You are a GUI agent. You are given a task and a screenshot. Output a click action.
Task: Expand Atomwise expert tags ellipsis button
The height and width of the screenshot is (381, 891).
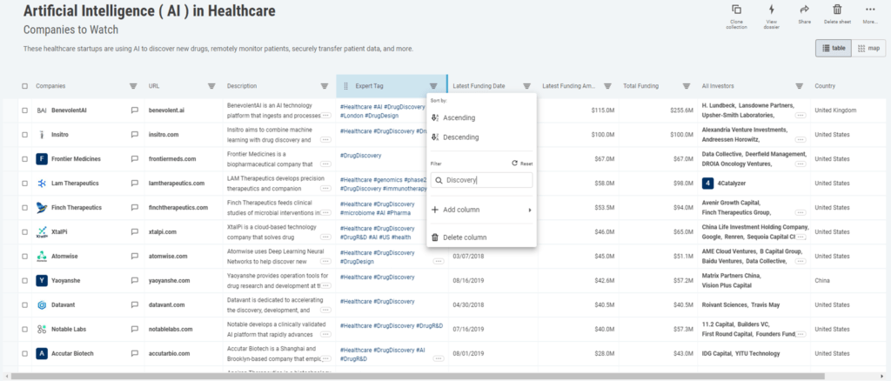click(439, 261)
